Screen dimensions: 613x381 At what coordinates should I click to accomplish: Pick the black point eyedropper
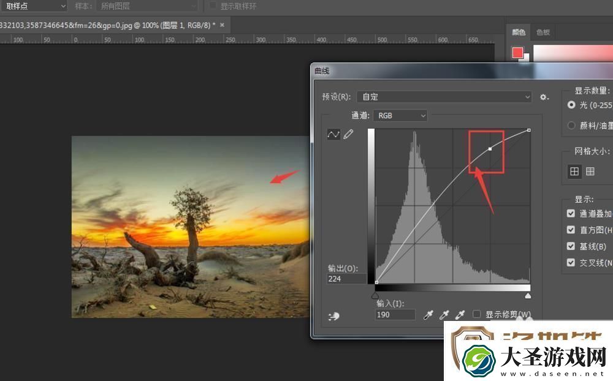tap(428, 315)
